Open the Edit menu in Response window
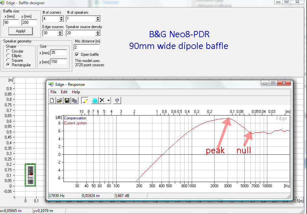The image size is (307, 214). pyautogui.click(x=64, y=92)
